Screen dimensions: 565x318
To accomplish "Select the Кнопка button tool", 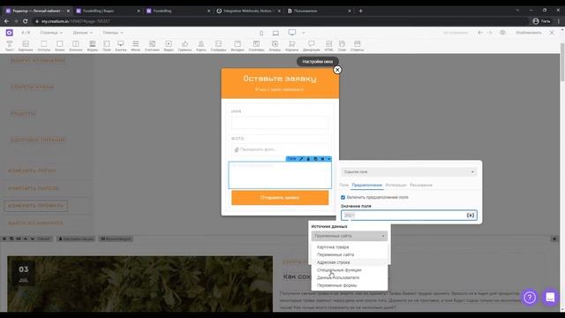I will click(x=121, y=46).
